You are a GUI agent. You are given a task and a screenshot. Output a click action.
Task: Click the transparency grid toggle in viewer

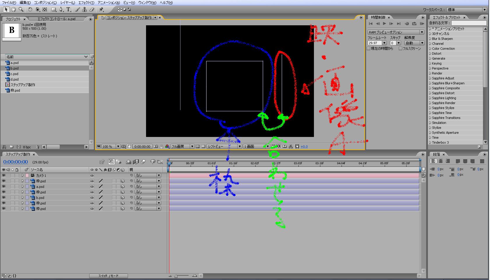203,147
